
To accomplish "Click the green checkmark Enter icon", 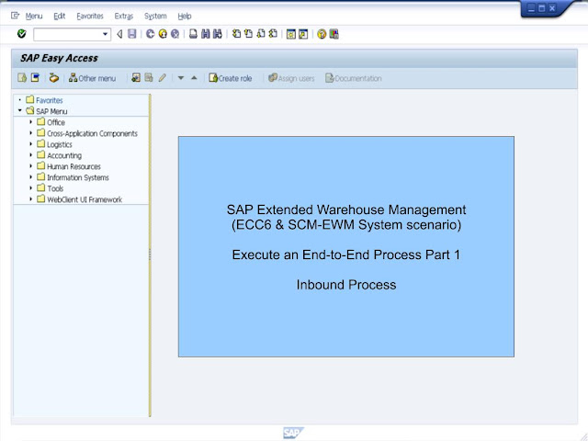I will 22,34.
